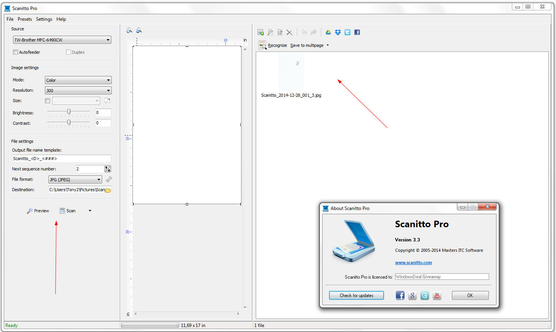Click the '11,69 x 17 in' status text
Screen dimensions: 556x332
pos(193,325)
